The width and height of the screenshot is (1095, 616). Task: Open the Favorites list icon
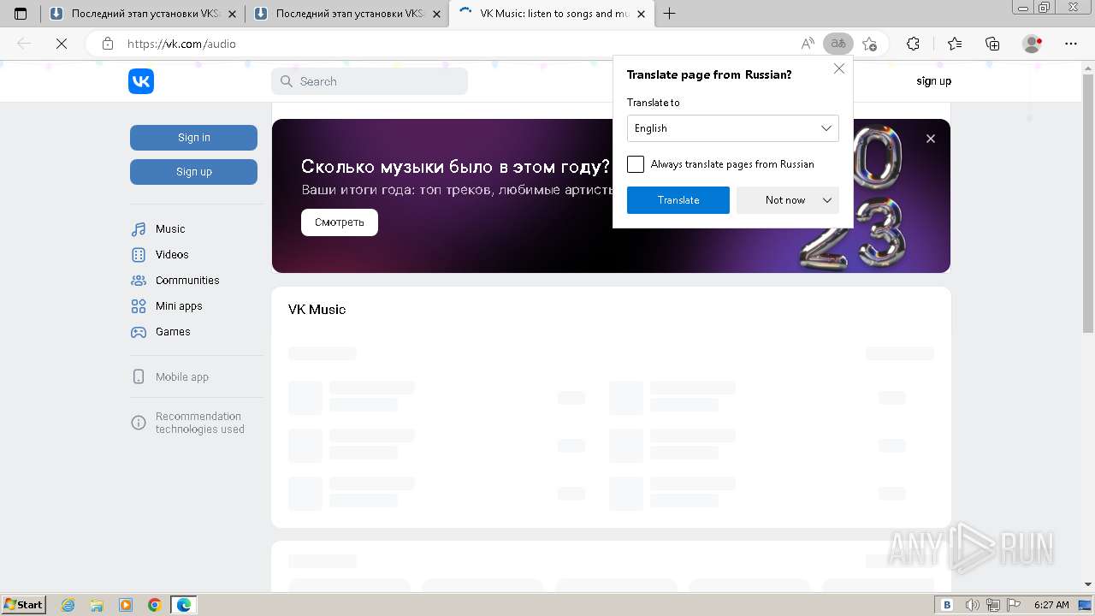coord(955,44)
